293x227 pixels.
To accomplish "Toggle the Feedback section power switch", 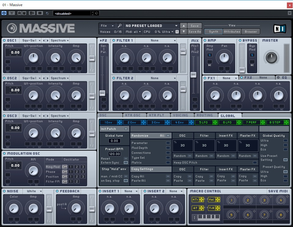I will click(57, 191).
